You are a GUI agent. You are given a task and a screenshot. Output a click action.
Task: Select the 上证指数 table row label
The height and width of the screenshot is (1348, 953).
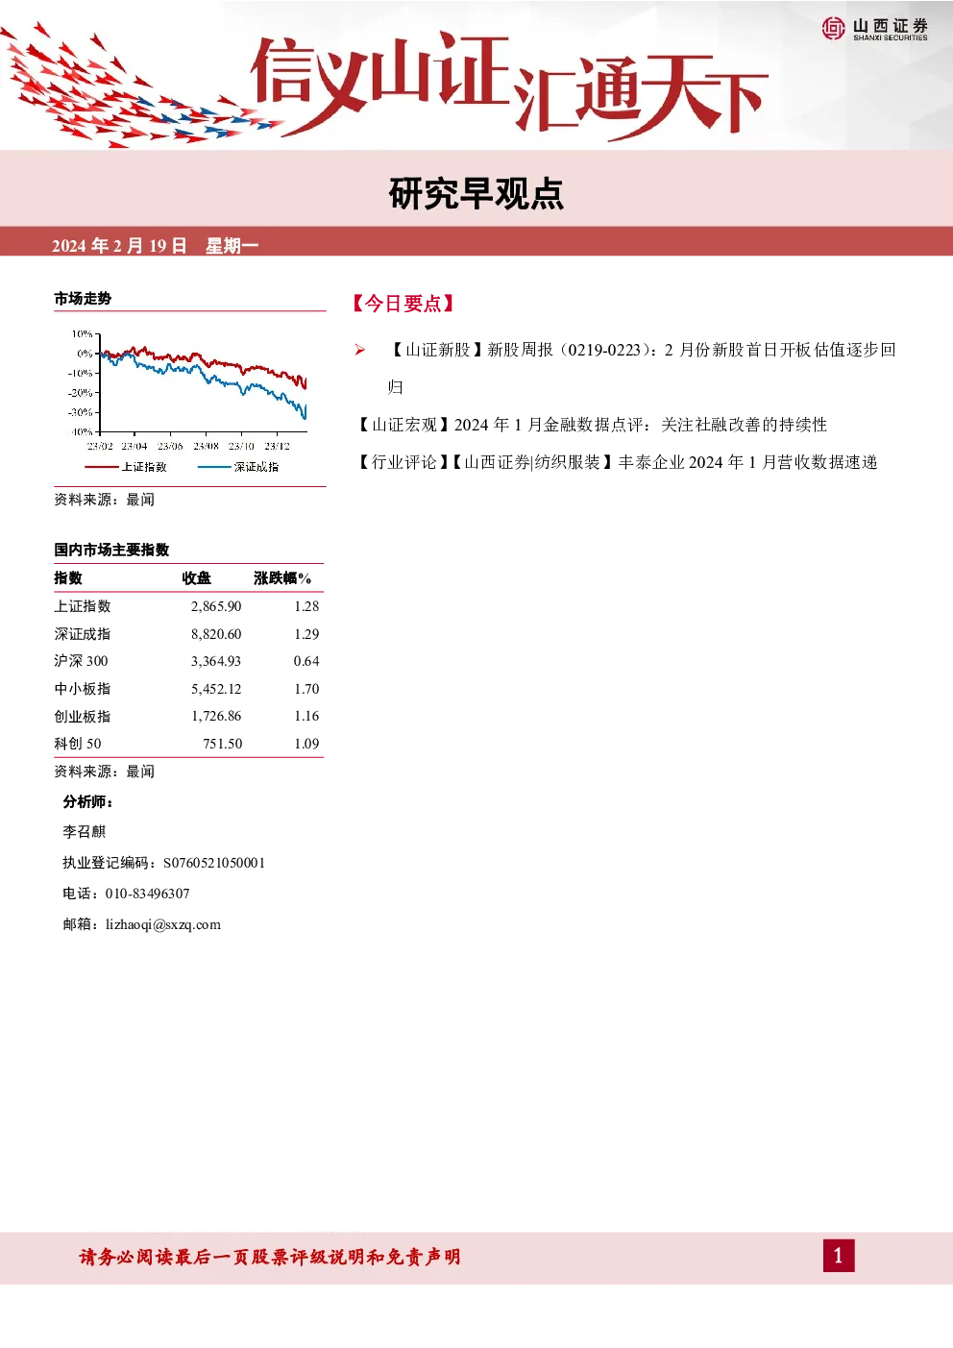click(83, 606)
